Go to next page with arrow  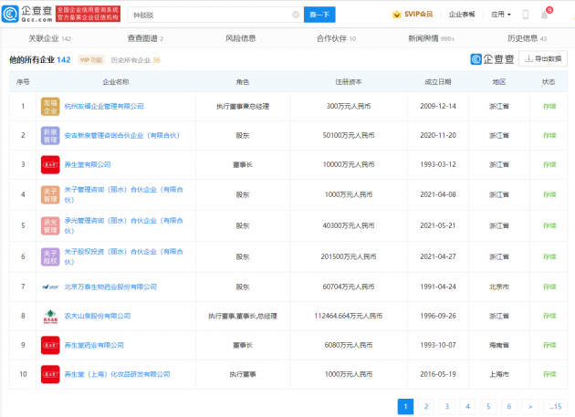[529, 406]
